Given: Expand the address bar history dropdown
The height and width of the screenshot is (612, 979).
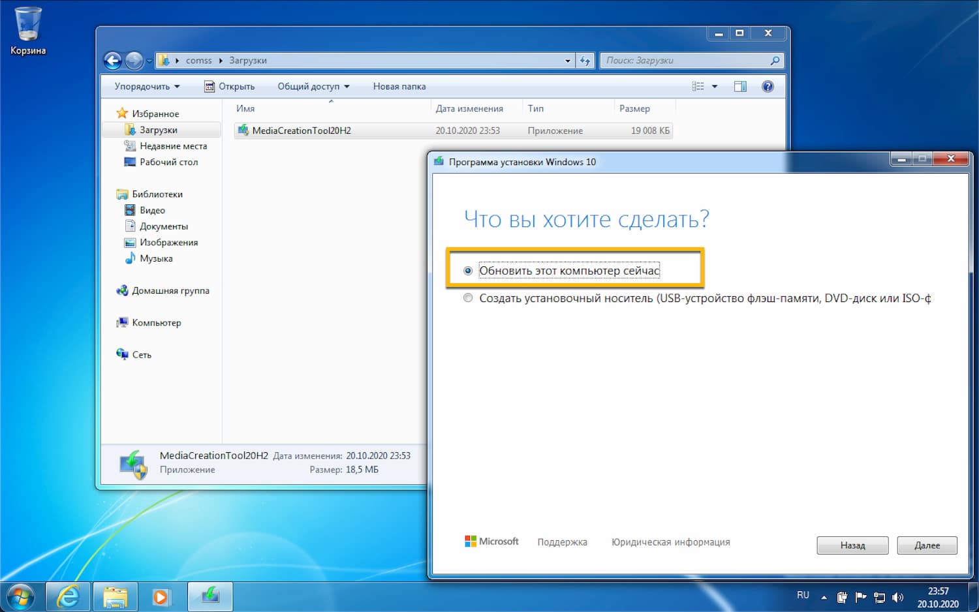Looking at the screenshot, I should point(567,61).
